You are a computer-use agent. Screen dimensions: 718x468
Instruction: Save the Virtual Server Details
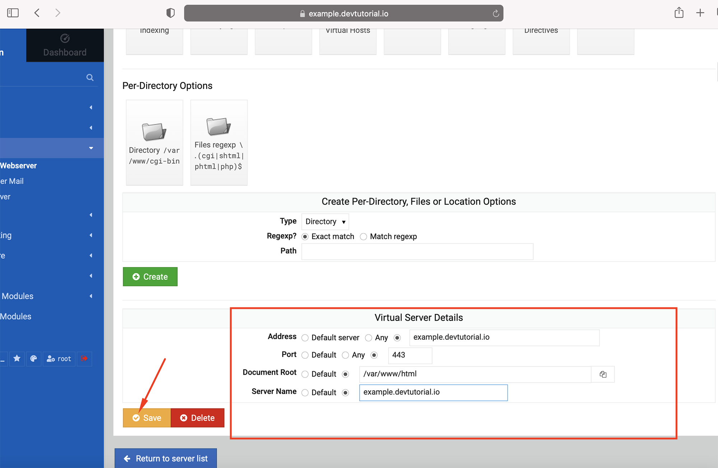(146, 417)
